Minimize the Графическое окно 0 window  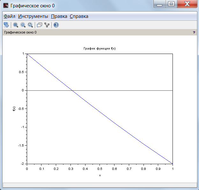(x=159, y=4)
